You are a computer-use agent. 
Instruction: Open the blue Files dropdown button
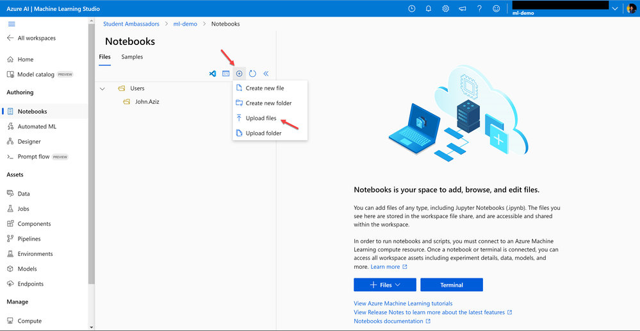click(385, 285)
